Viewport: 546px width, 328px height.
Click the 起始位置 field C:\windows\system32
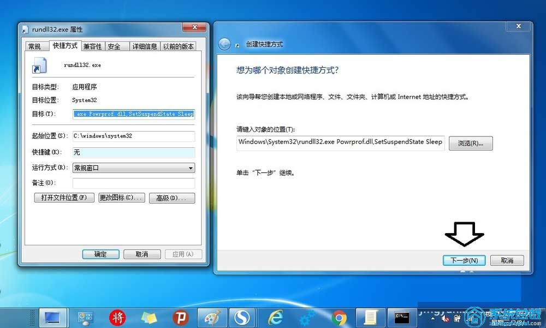134,136
